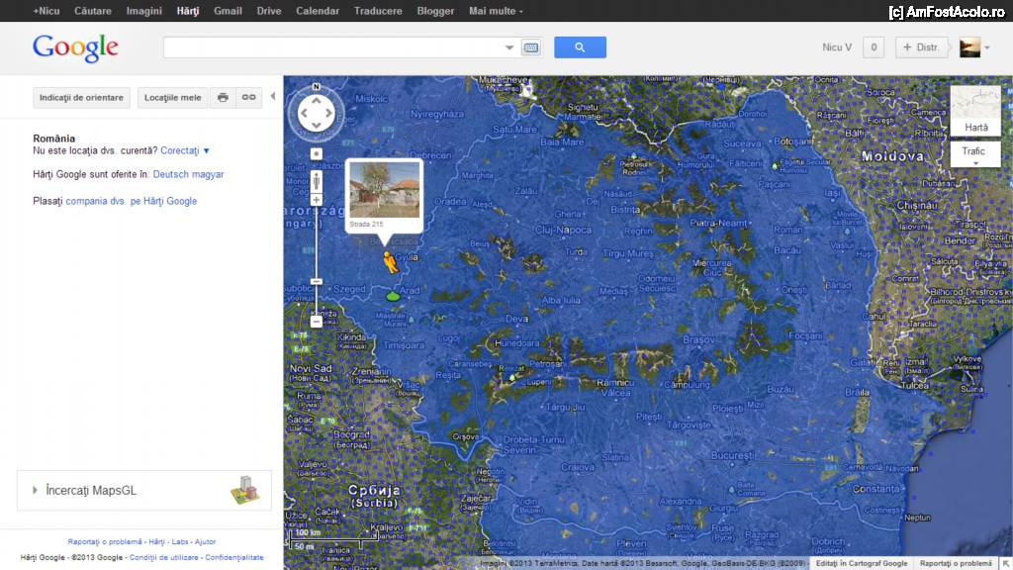
Task: Open the Strada 215 Street View thumbnail
Action: (x=385, y=190)
